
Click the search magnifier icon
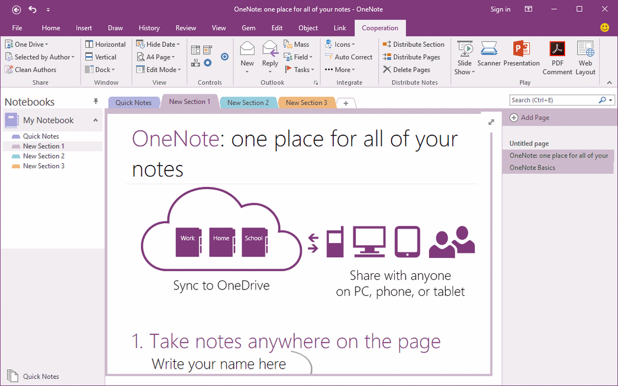coord(602,100)
